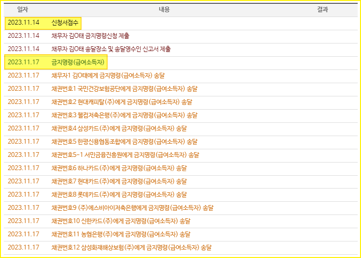Open 채권번호9 (주)에스비아이저축은행 송달 entry
Viewport: 361px width, 258px height.
click(132, 208)
